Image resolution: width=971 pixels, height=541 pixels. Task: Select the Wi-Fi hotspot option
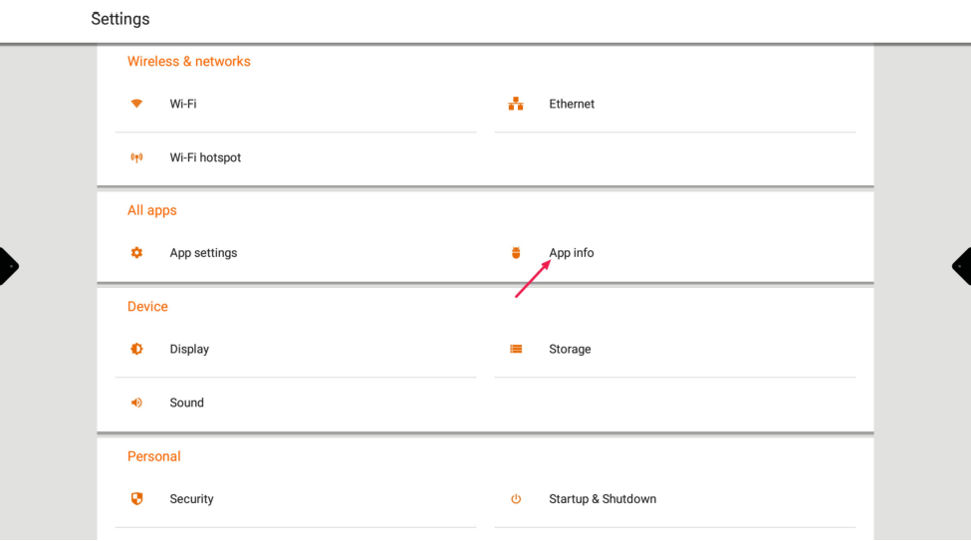205,157
